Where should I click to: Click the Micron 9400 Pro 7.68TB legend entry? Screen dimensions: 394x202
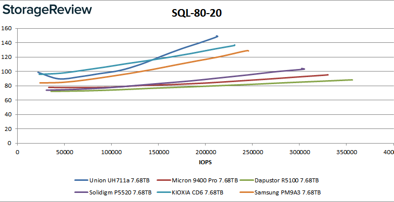tap(197, 180)
